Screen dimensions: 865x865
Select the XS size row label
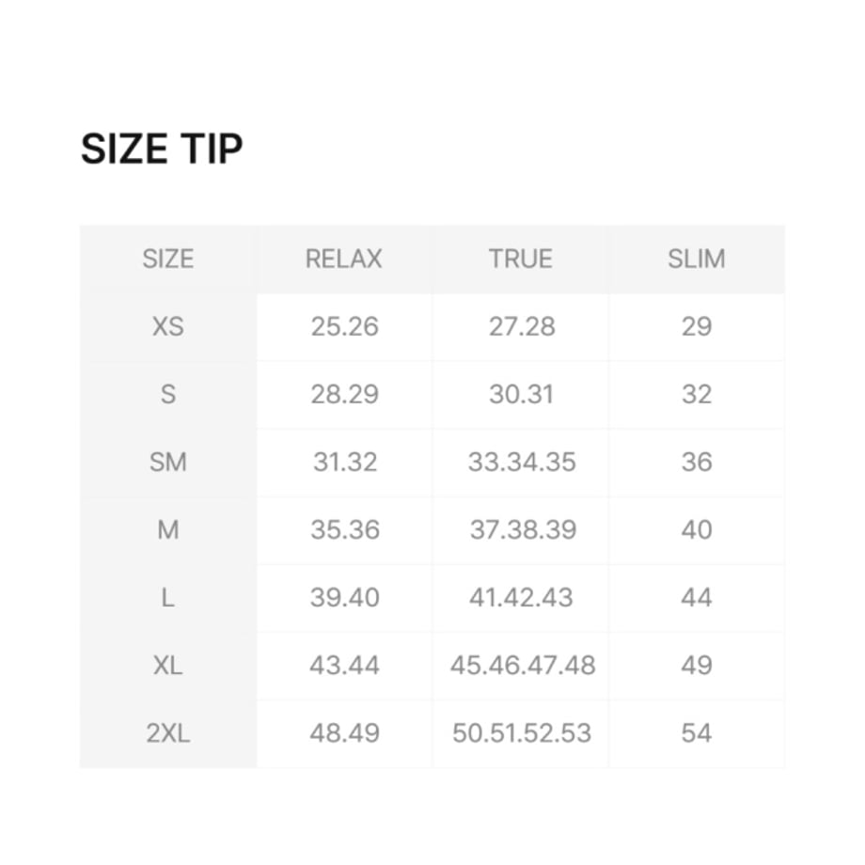(x=168, y=326)
